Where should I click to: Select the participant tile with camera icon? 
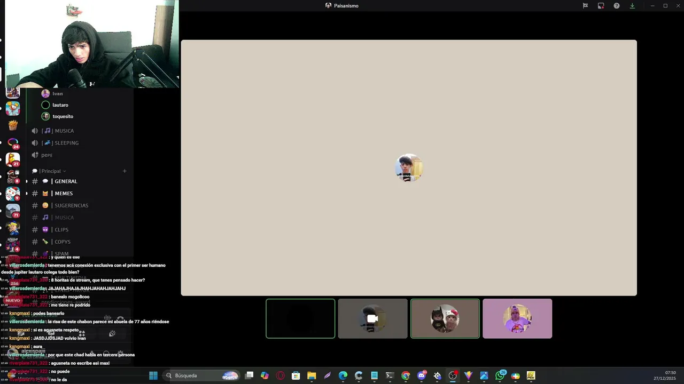[x=372, y=318]
